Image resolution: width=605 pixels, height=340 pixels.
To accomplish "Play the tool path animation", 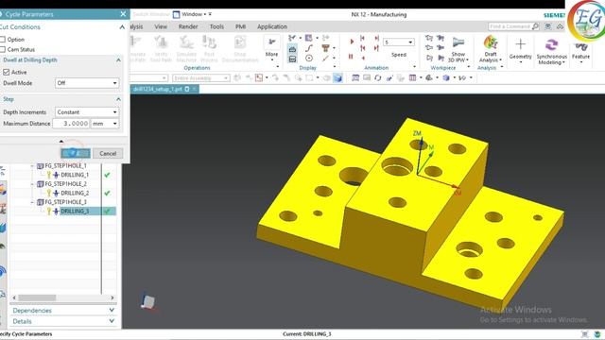I will click(x=352, y=42).
